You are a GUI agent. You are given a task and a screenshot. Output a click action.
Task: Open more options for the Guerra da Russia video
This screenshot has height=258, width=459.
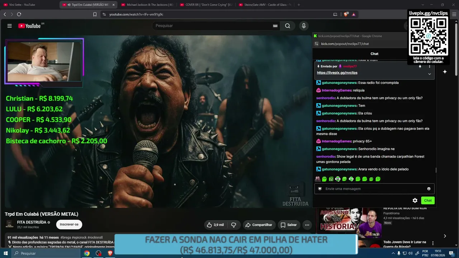click(x=433, y=243)
